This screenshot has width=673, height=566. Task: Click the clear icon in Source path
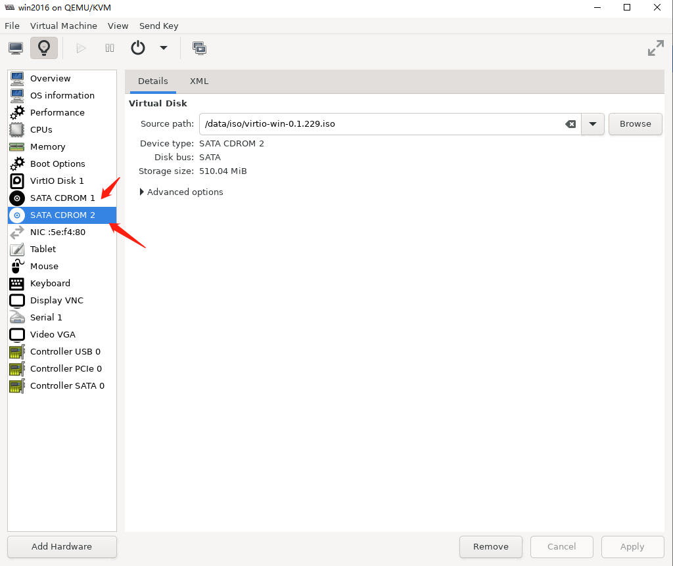(x=570, y=124)
